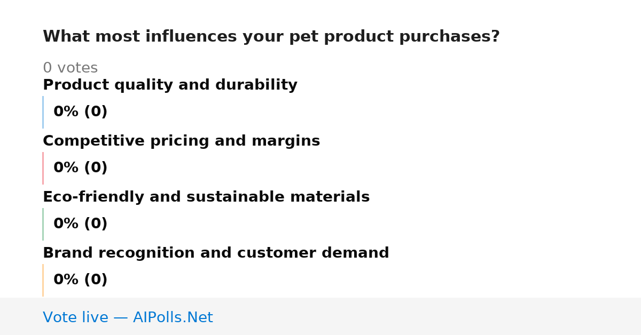Choose the "Competitive pricing and margins" option
Viewport: 641px width, 335px height.
pos(181,141)
